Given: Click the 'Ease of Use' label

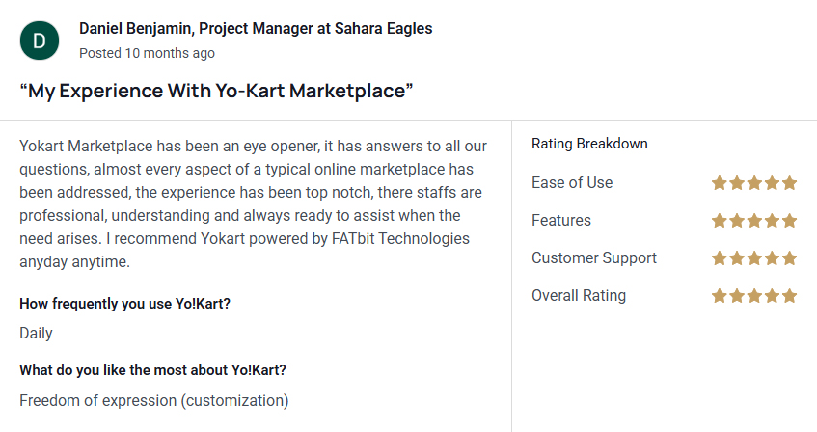Looking at the screenshot, I should tap(572, 183).
